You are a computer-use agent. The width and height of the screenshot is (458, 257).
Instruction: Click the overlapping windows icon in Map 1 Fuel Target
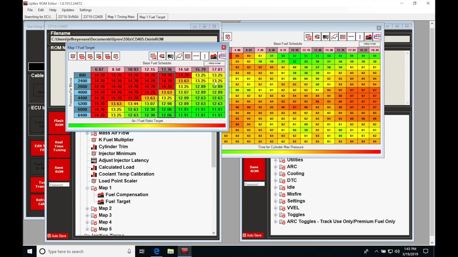coord(153,56)
